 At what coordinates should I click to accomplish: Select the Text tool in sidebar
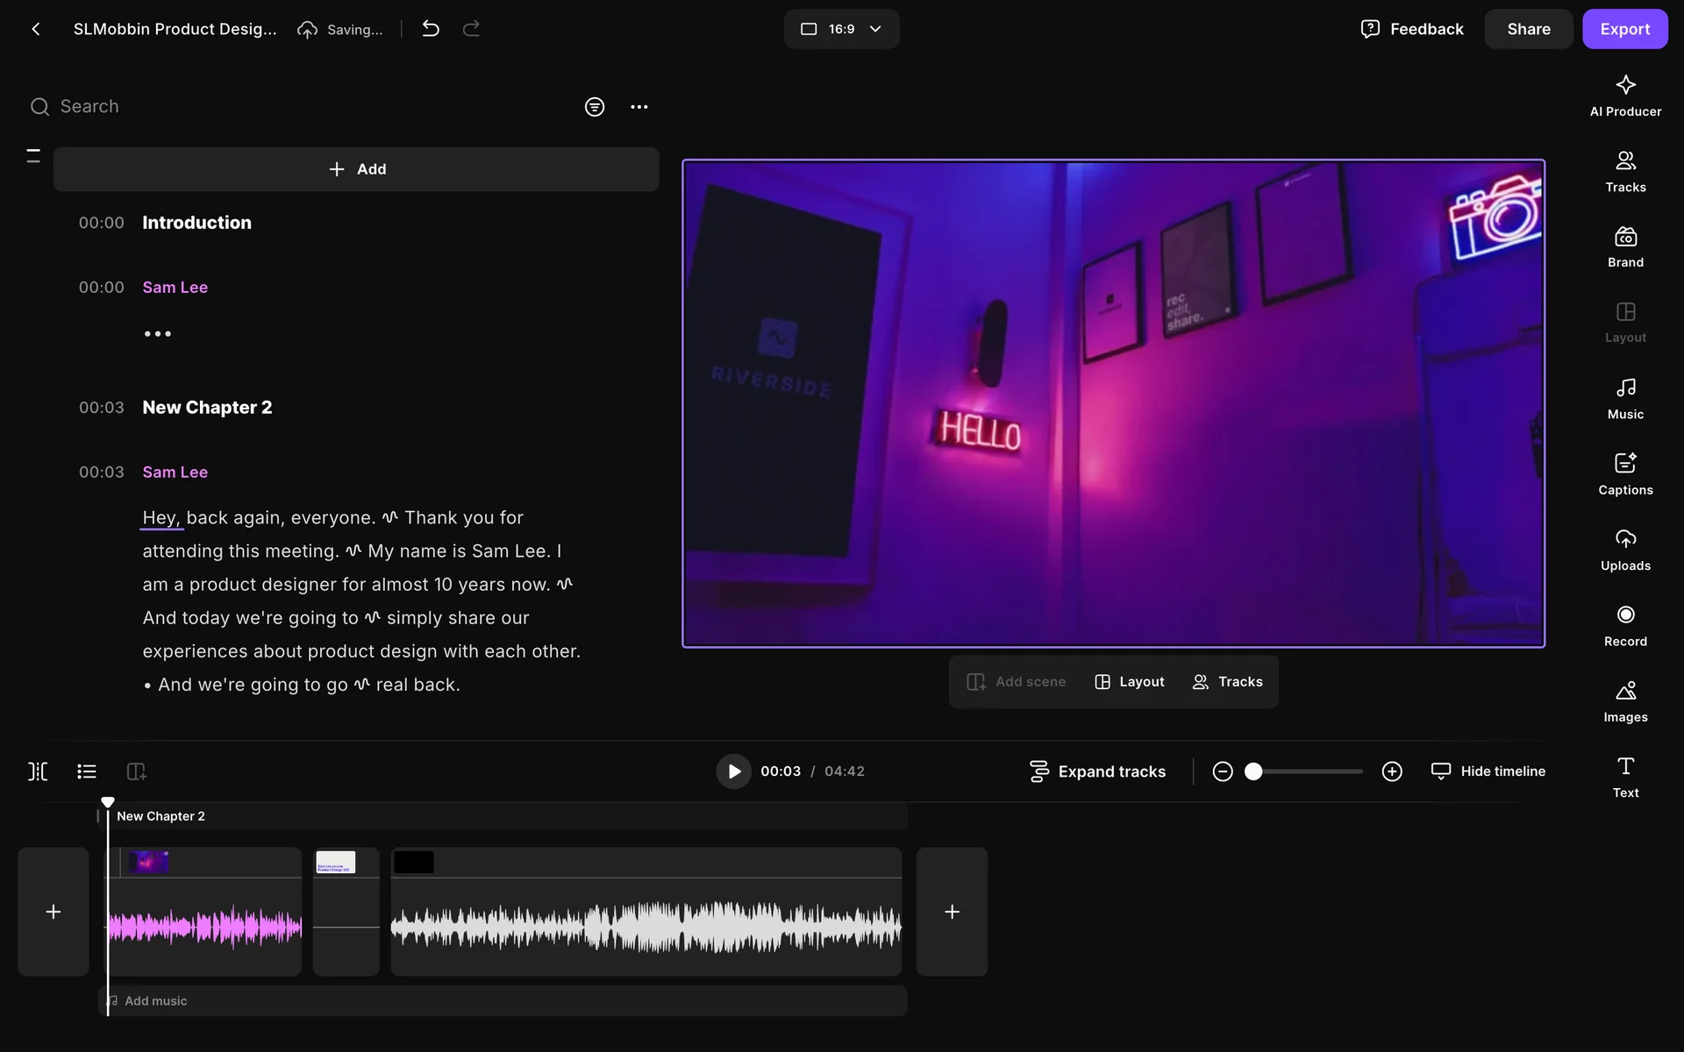pyautogui.click(x=1624, y=777)
